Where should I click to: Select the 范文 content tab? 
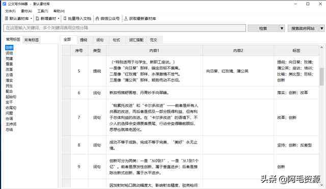153,40
